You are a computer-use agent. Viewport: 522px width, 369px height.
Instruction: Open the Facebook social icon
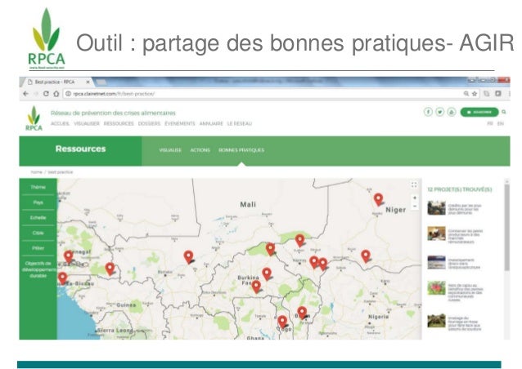tap(428, 112)
